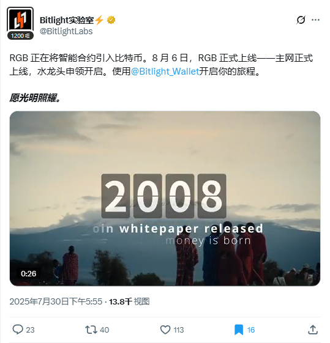Open the Grok explain-post icon
The height and width of the screenshot is (343, 330).
(x=301, y=20)
